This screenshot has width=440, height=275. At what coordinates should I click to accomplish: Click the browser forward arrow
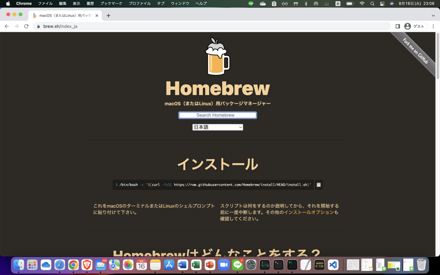tap(16, 26)
